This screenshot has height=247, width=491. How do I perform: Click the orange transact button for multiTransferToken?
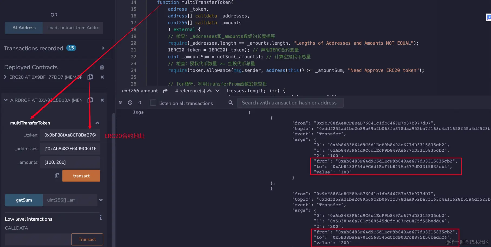click(x=81, y=176)
